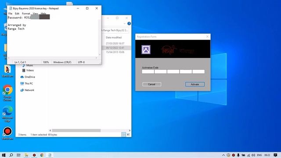Image resolution: width=281 pixels, height=158 pixels.
Task: Click the microphone tray icon
Action: [x=238, y=155]
